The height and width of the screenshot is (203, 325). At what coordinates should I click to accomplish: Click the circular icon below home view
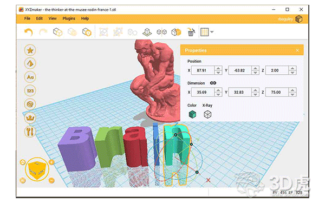click(23, 181)
